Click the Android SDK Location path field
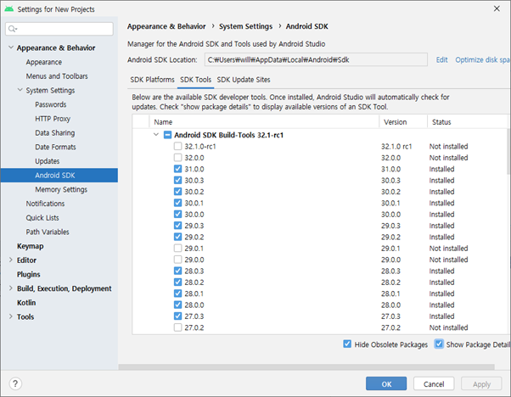The width and height of the screenshot is (511, 397). tap(316, 59)
